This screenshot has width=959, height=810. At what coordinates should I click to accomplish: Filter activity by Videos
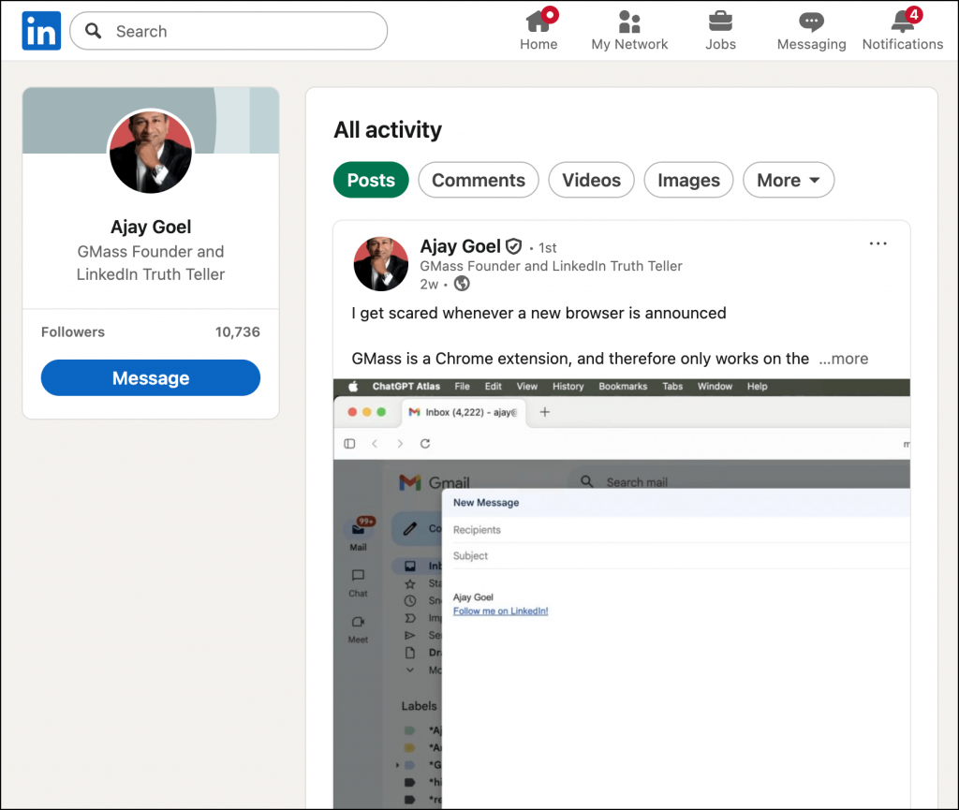591,181
